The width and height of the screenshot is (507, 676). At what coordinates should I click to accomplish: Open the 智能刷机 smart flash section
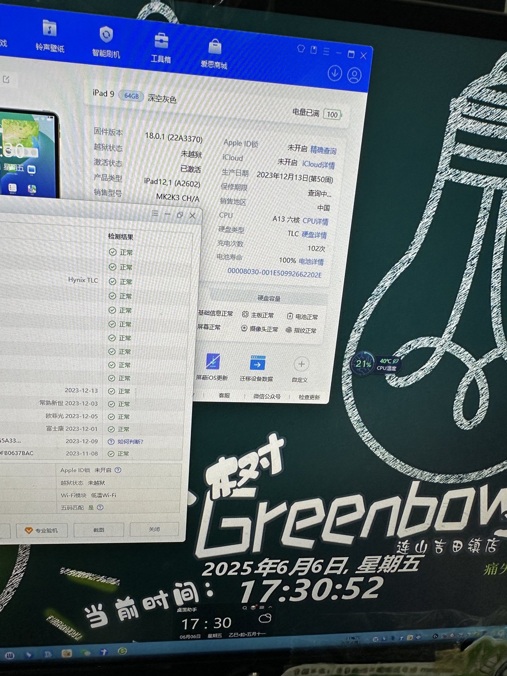pyautogui.click(x=106, y=42)
